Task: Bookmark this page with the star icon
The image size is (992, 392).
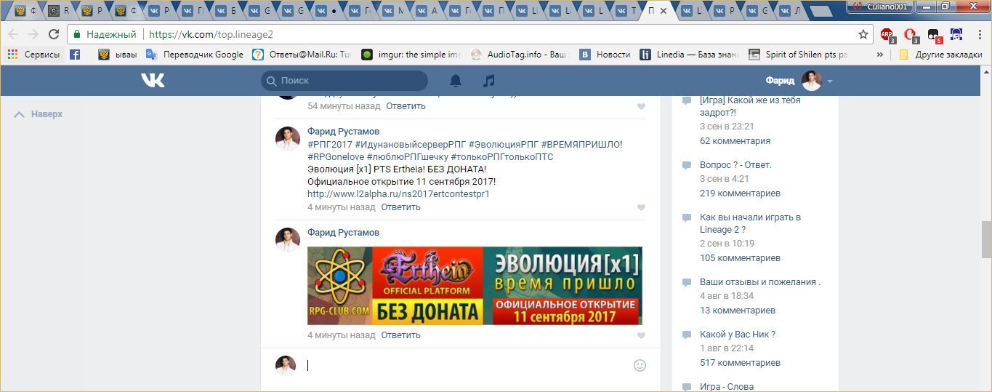Action: (x=863, y=34)
